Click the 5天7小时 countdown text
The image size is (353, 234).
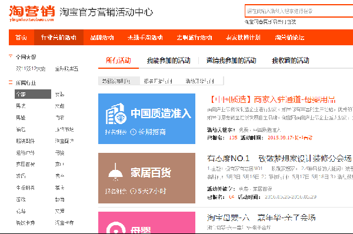(x=152, y=191)
